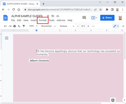Increase font size with plus button

coord(88,26)
